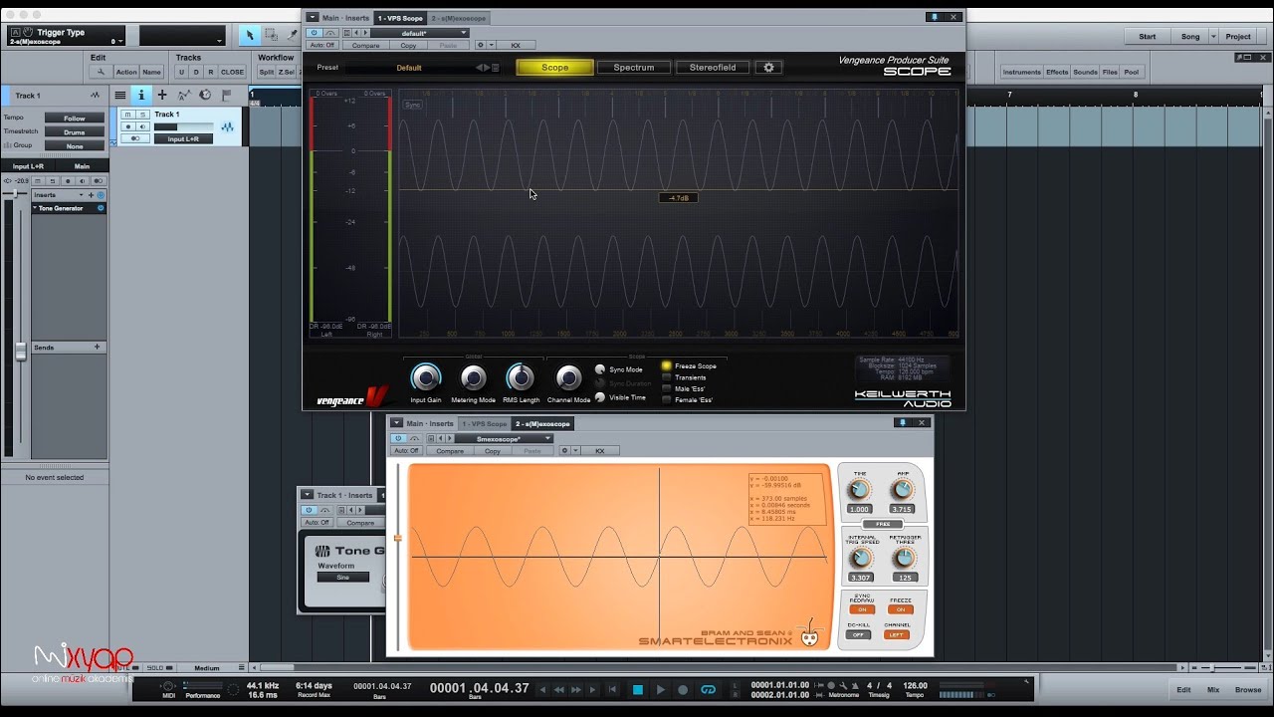Expand Track 1 Inserts window menu arrow
Screen dimensions: 1274x717
[x=307, y=495]
